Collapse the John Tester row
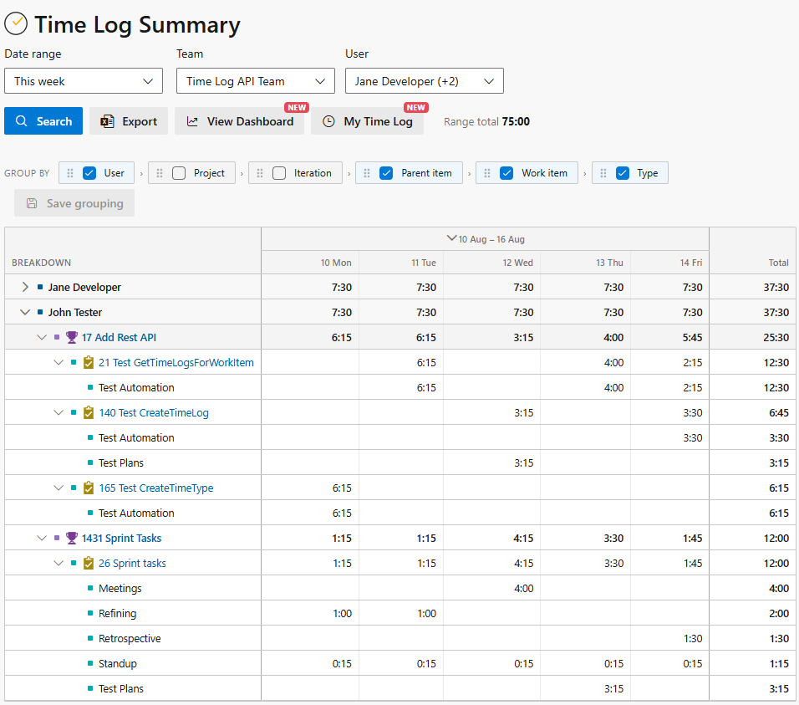 [x=25, y=312]
